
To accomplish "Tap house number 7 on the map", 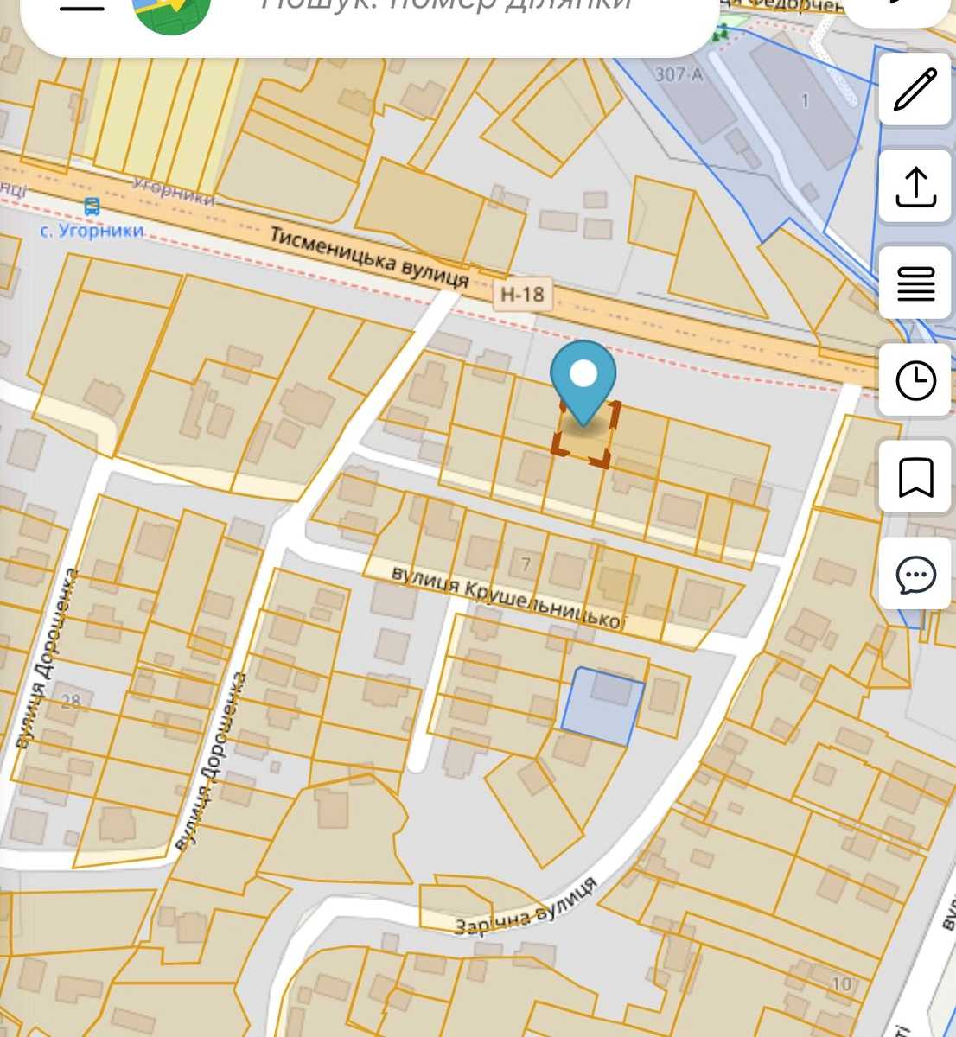I will click(526, 565).
